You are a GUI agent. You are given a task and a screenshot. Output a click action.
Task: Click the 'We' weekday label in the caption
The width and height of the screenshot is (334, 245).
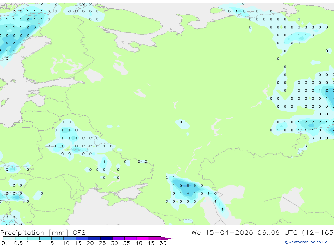point(196,232)
